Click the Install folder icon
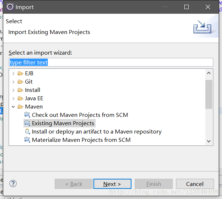 [20, 90]
